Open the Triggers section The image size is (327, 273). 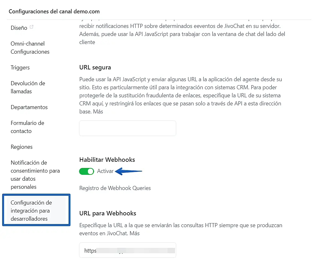pos(20,68)
